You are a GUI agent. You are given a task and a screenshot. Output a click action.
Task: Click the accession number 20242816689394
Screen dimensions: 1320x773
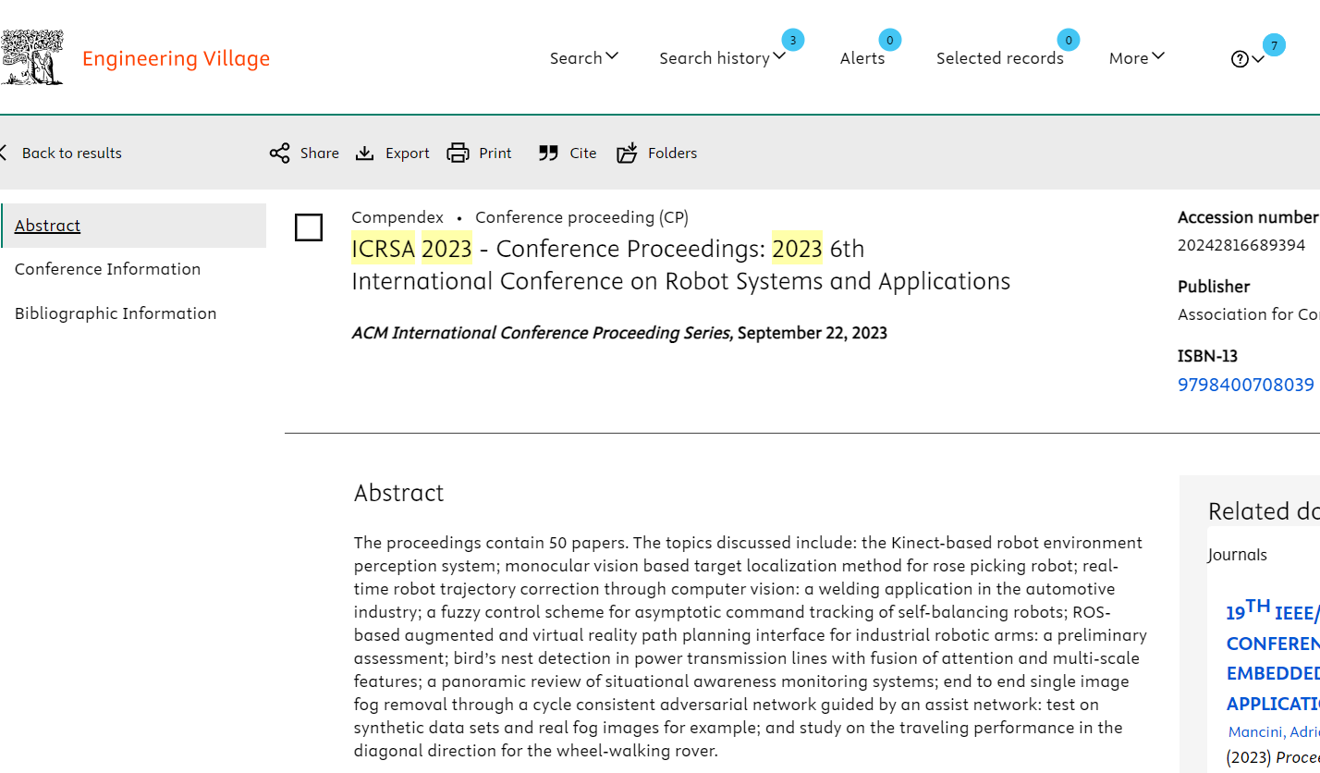(1241, 245)
